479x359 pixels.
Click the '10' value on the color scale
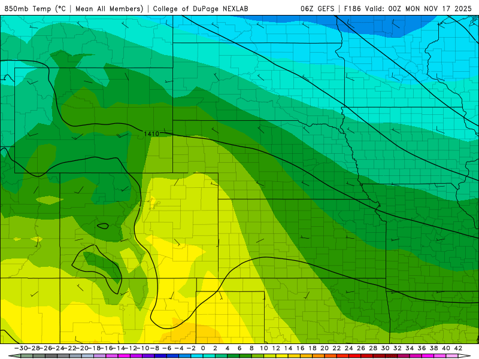264,348
